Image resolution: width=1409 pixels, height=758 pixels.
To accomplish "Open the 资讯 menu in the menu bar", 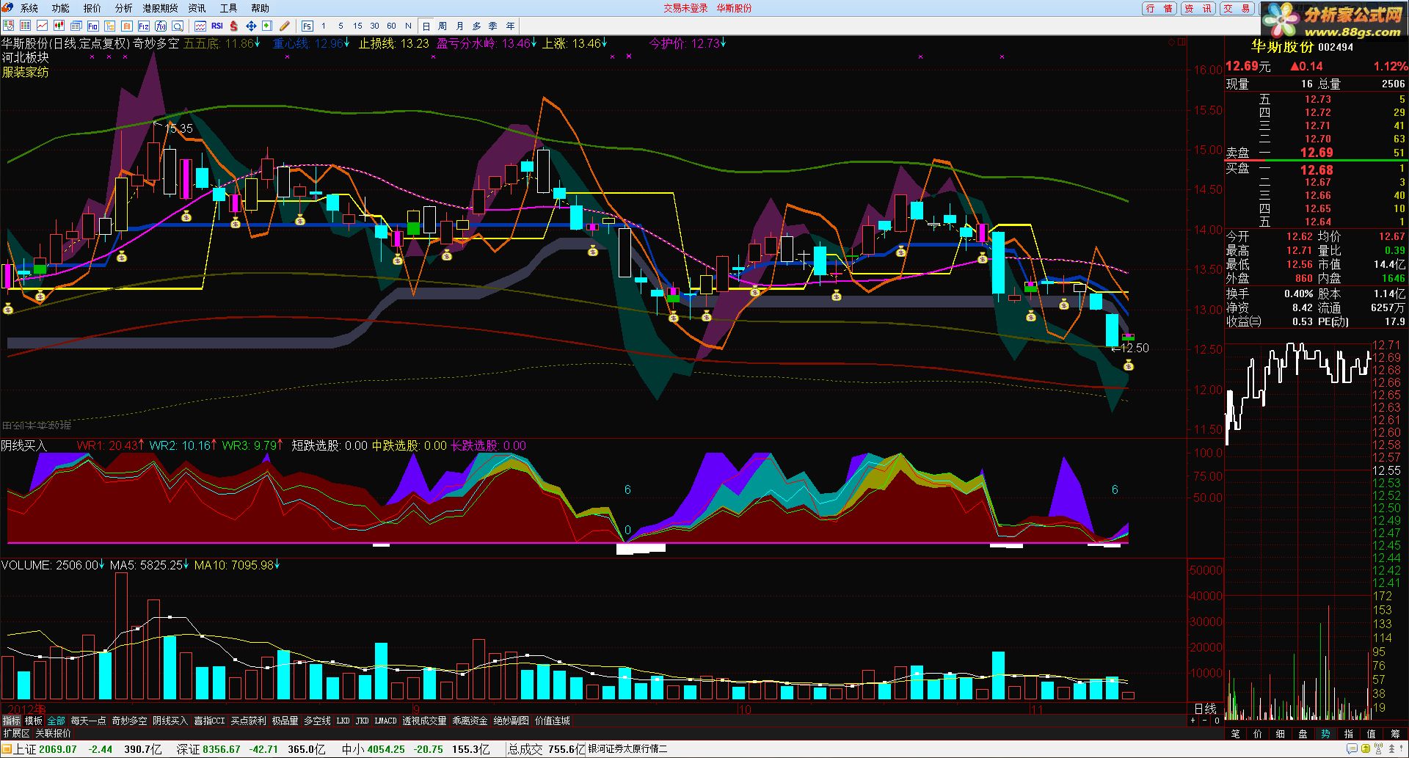I will coord(197,8).
